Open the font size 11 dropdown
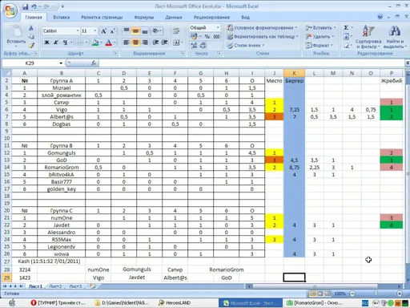The image size is (410, 308). (95, 31)
